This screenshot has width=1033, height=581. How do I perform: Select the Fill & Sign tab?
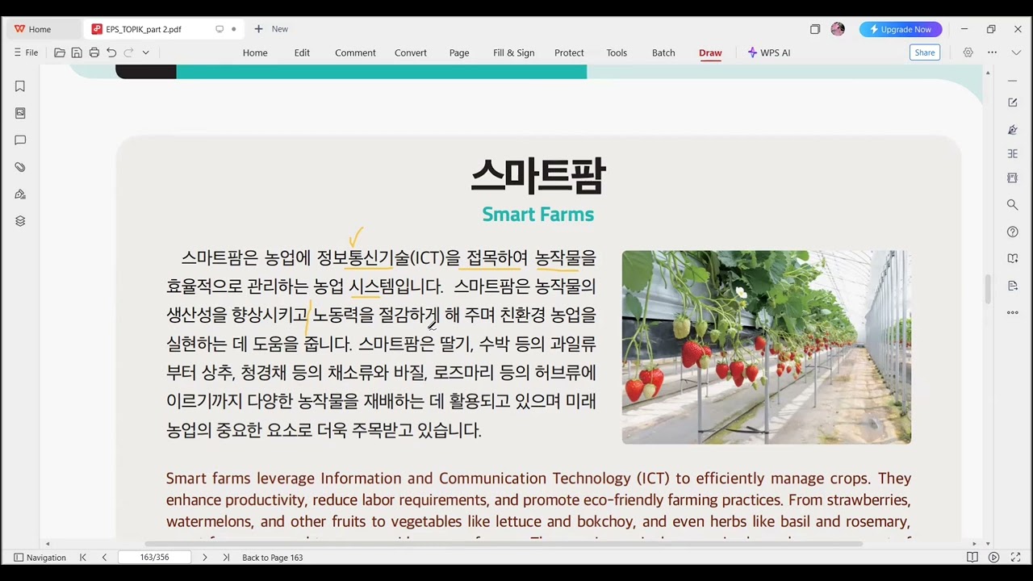(514, 52)
